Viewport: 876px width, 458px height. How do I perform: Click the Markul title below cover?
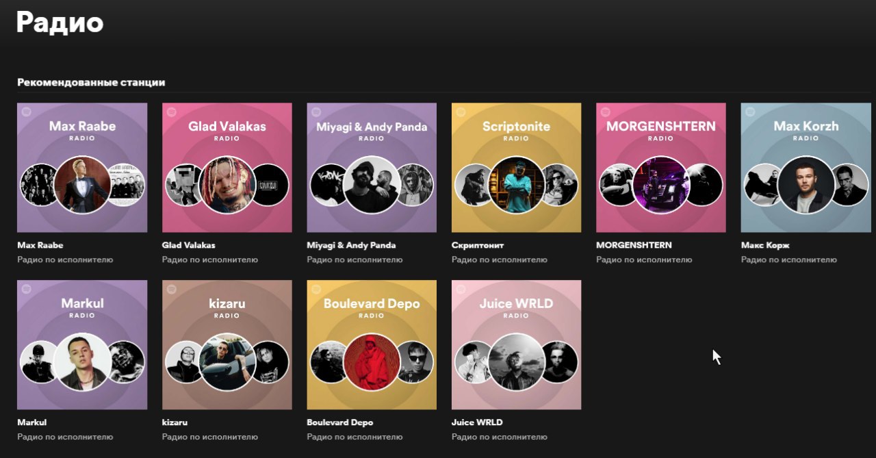click(x=32, y=422)
